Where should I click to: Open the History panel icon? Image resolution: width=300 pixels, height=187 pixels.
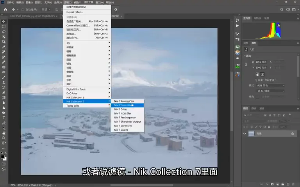(x=237, y=20)
